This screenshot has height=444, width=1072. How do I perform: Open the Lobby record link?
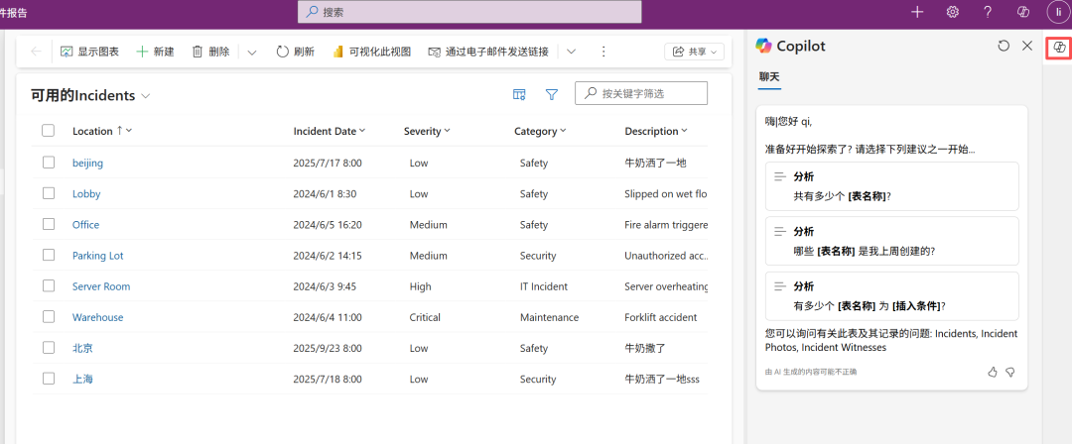(86, 194)
